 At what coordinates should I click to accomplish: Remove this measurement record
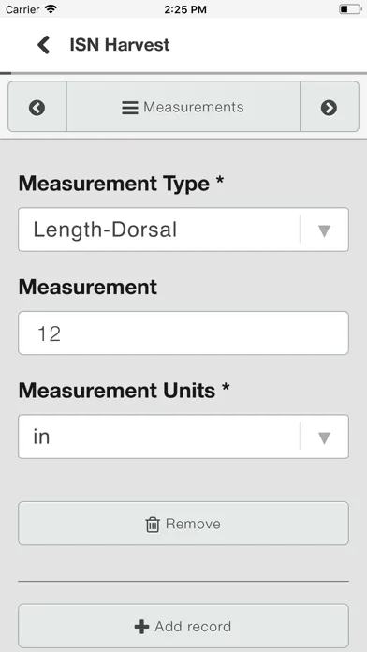[x=183, y=524]
